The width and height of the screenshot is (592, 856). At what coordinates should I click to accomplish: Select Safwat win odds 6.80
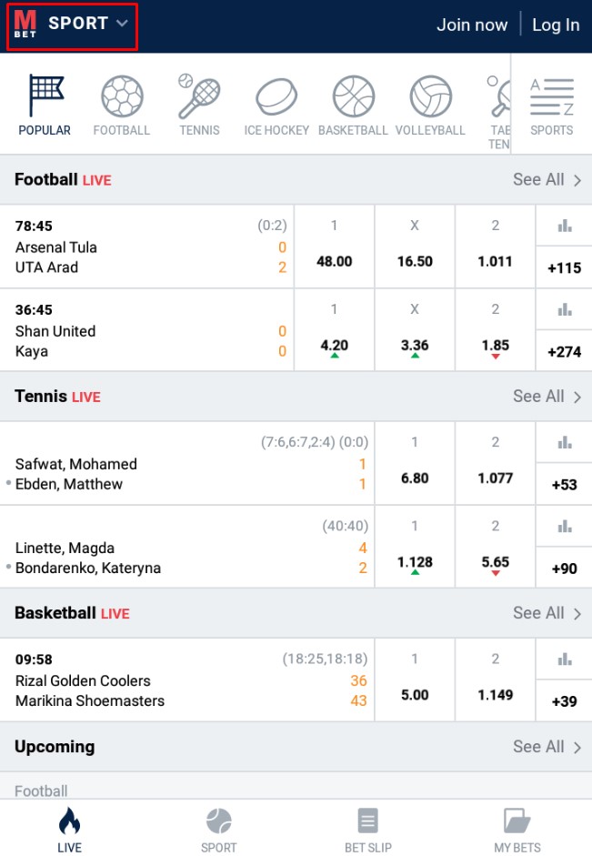(415, 478)
